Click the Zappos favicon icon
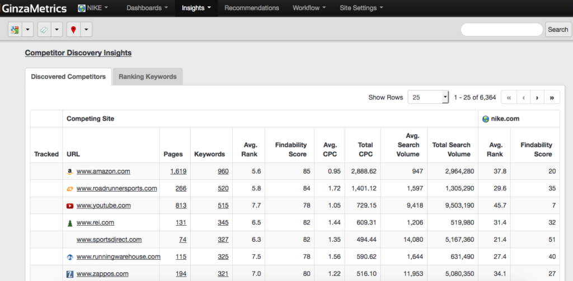 [x=70, y=274]
